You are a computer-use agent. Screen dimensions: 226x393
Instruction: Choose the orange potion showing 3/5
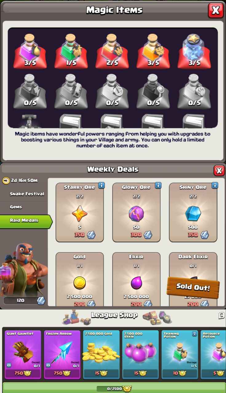point(153,51)
